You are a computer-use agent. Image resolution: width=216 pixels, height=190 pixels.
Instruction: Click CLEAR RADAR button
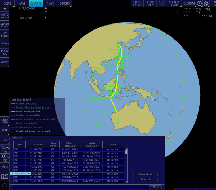click(x=137, y=3)
